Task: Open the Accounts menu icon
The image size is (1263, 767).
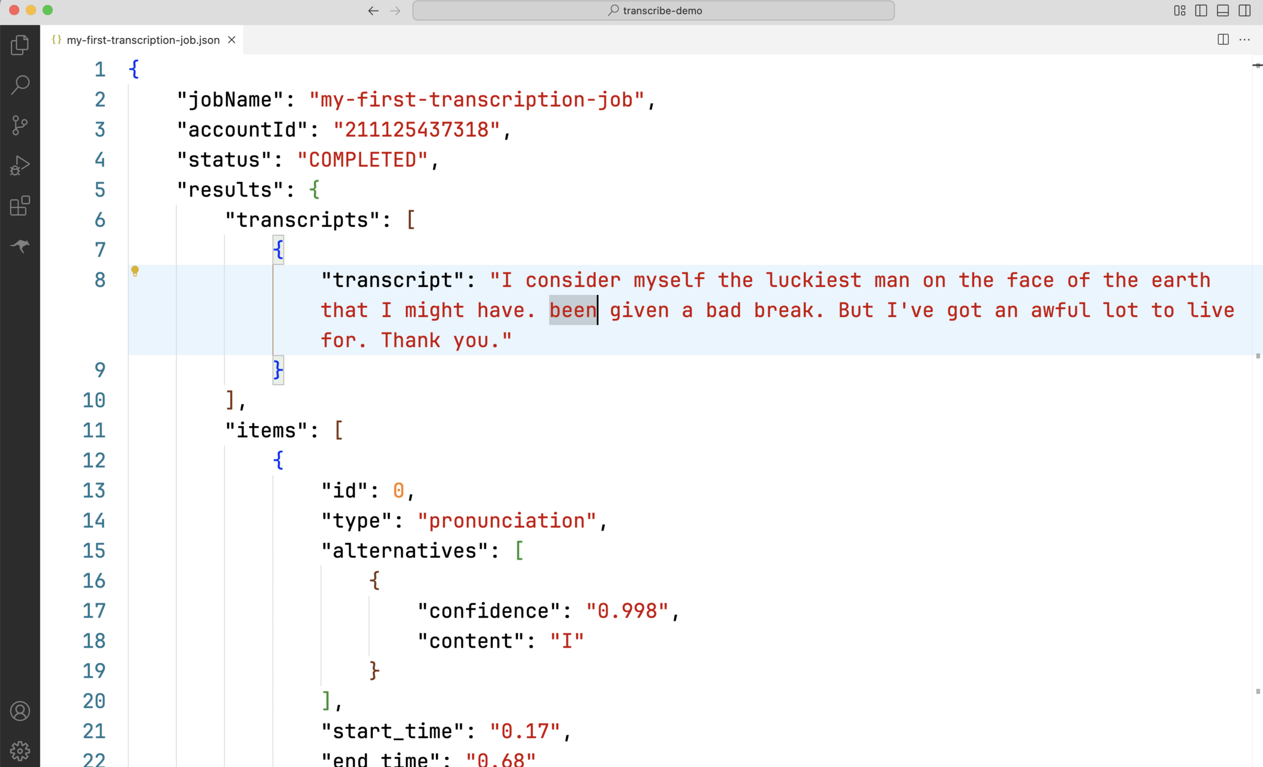Action: click(x=20, y=711)
